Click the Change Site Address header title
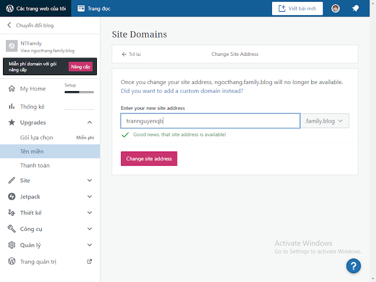The height and width of the screenshot is (282, 376). pos(235,54)
